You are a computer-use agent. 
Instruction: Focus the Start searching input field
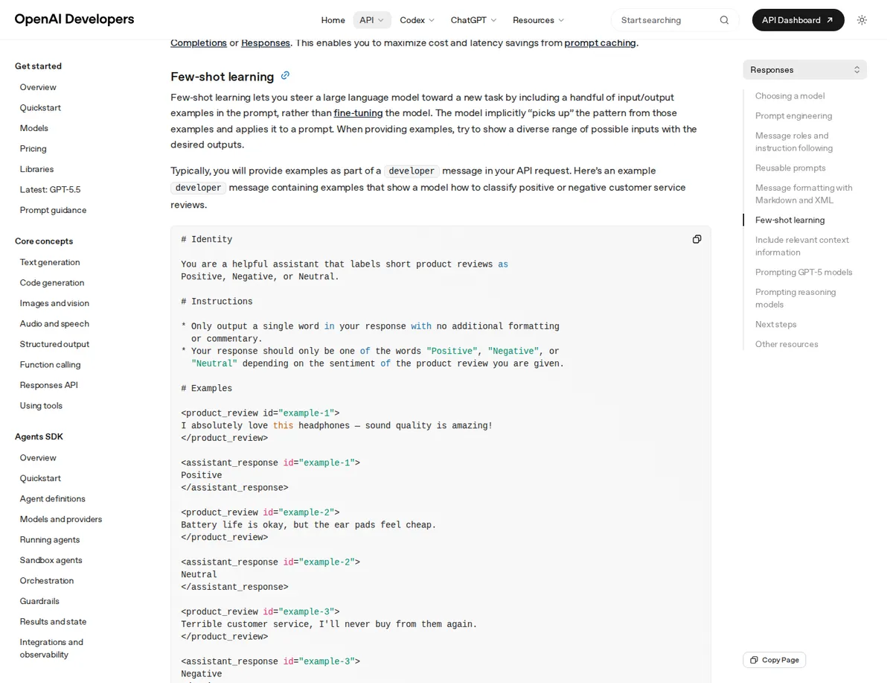(x=666, y=20)
